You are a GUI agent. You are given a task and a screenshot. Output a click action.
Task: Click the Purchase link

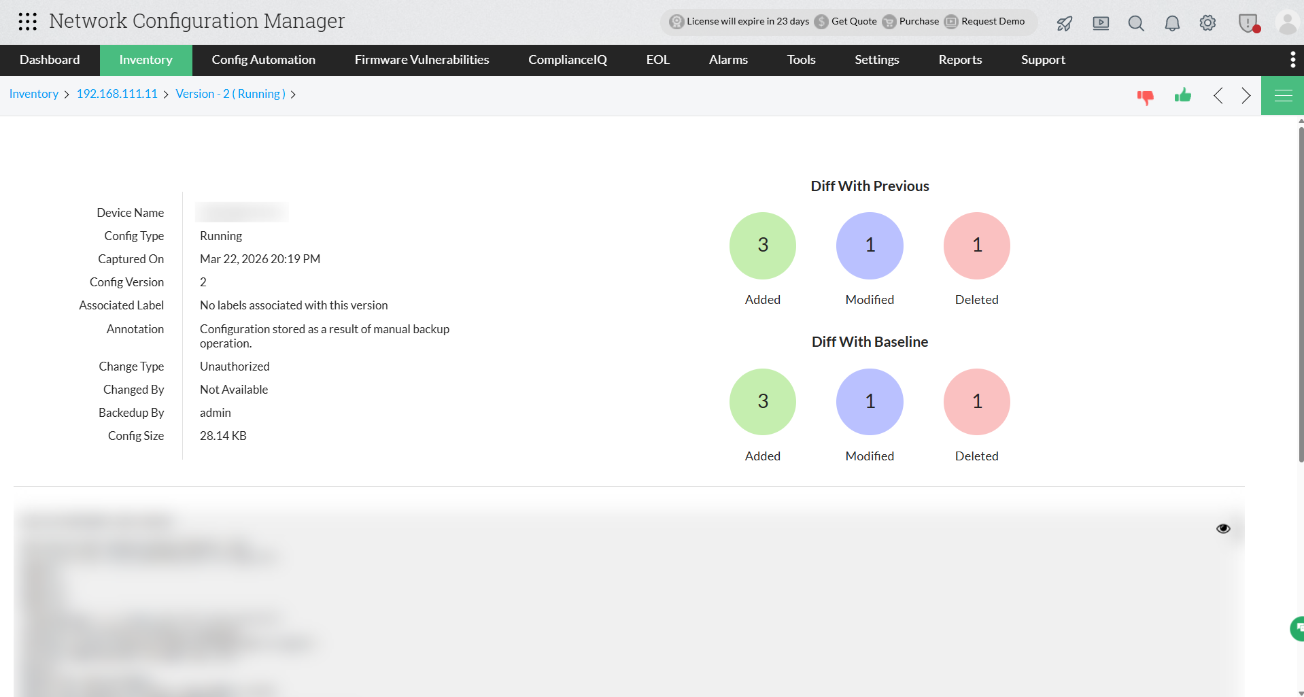(919, 22)
